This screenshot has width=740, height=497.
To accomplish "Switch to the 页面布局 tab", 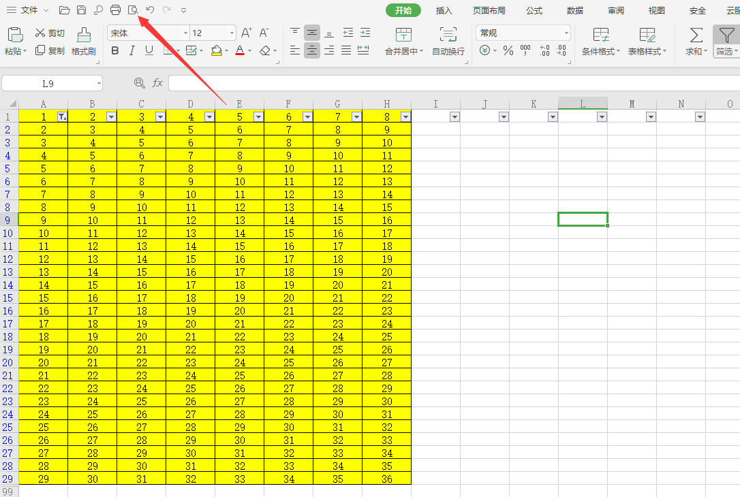I will [x=489, y=10].
